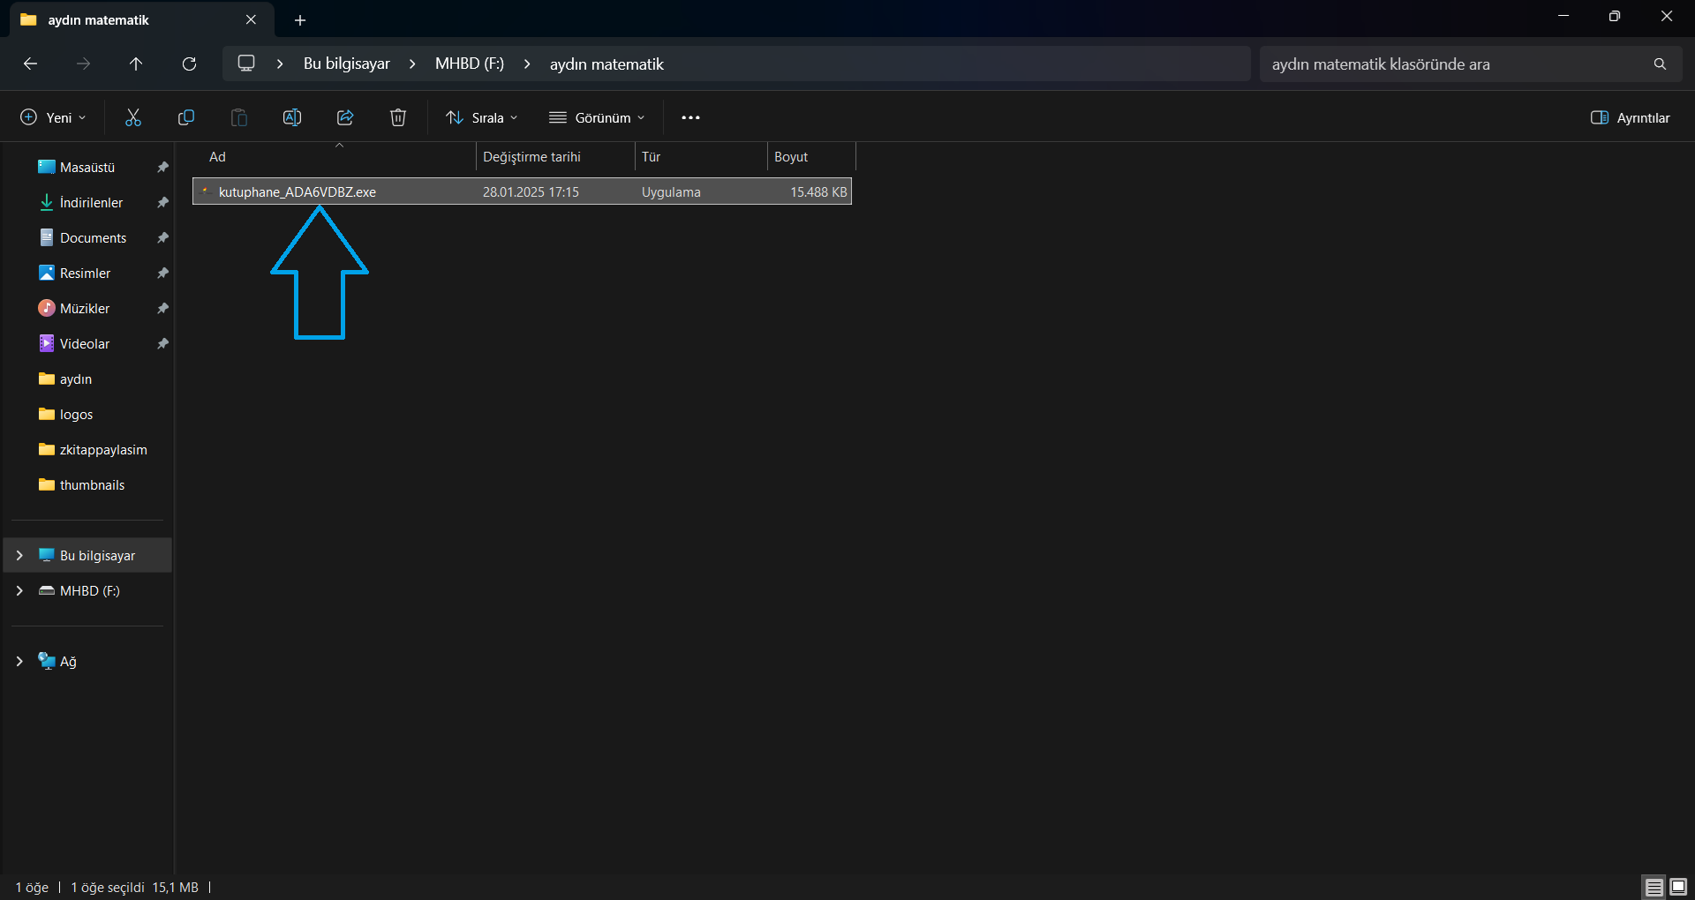This screenshot has height=900, width=1695.
Task: Switch to large thumbnails view in status bar
Action: [x=1678, y=887]
